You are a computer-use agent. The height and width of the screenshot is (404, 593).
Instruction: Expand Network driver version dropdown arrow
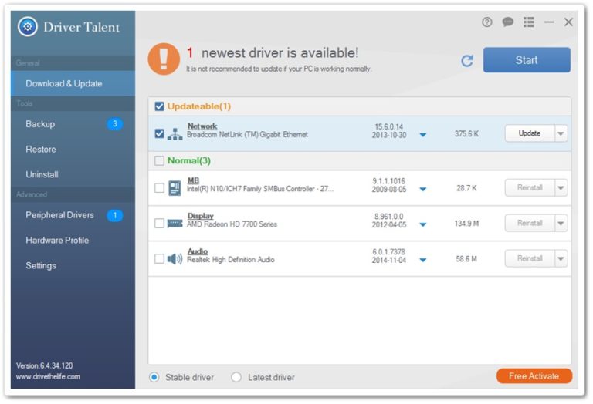[423, 135]
